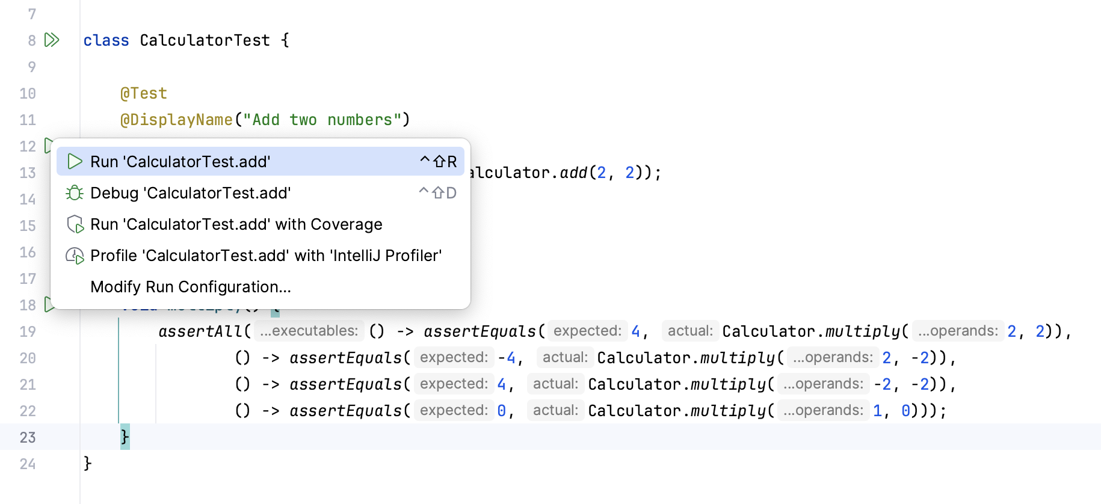Choose Modify Run Configuration... from the popup
Viewport: 1101px width, 504px height.
coord(190,287)
